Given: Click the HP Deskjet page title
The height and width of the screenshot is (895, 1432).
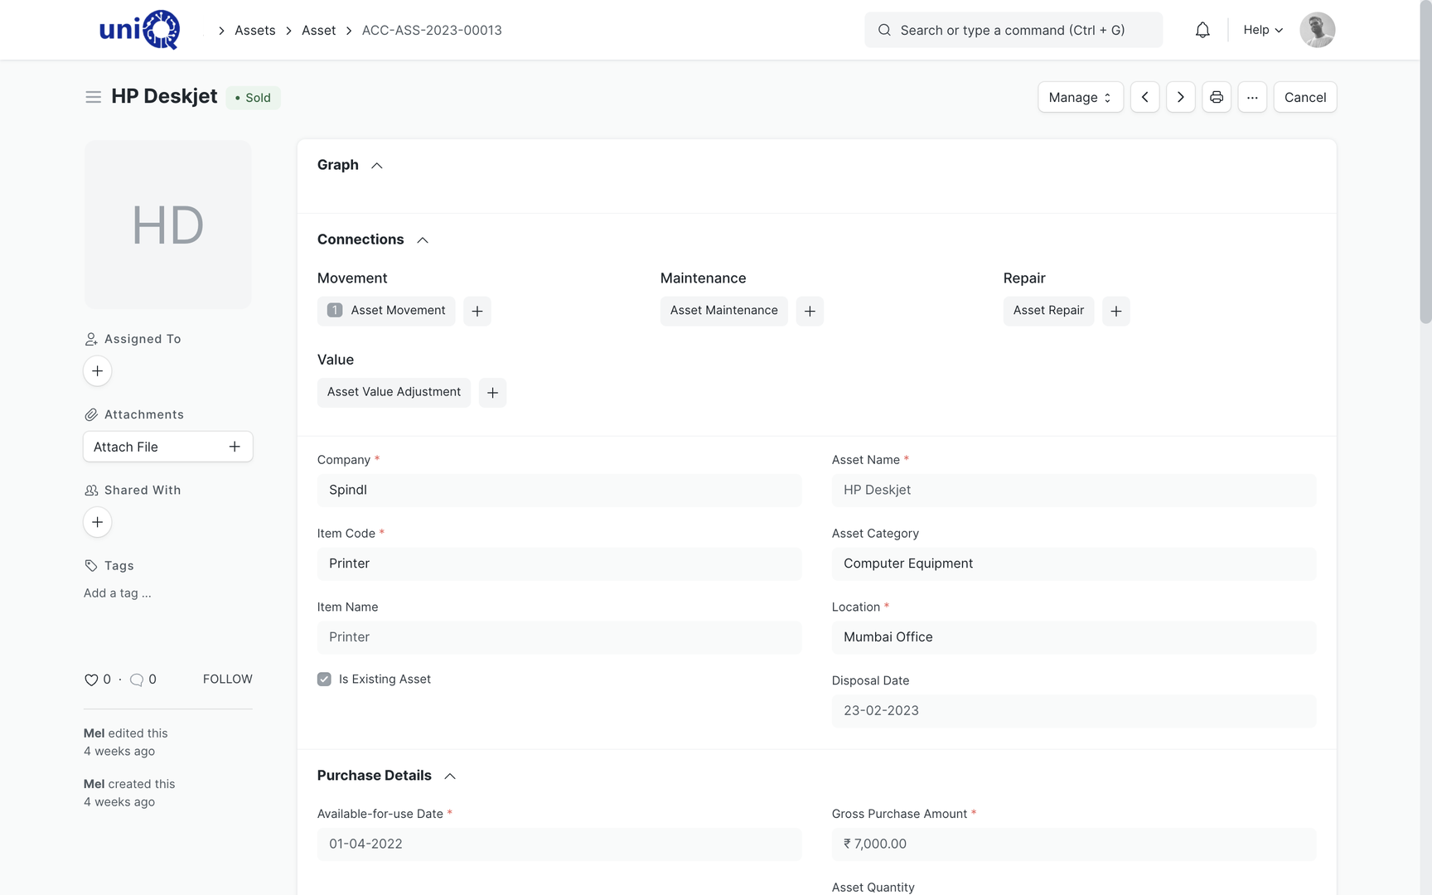Looking at the screenshot, I should coord(164,96).
